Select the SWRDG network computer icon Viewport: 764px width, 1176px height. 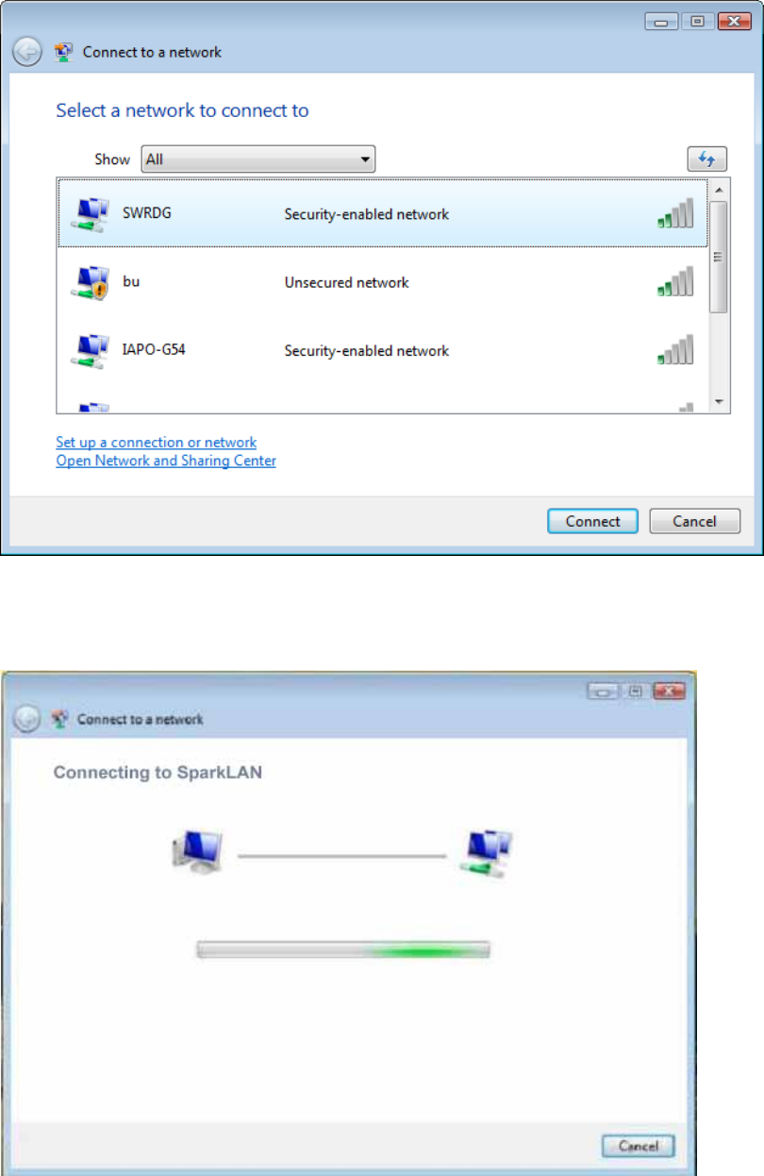click(x=90, y=215)
